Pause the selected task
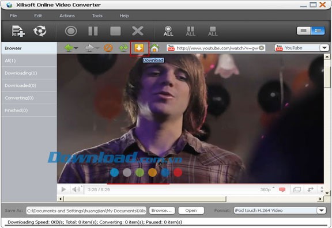The width and height of the screenshot is (332, 228). [x=93, y=31]
